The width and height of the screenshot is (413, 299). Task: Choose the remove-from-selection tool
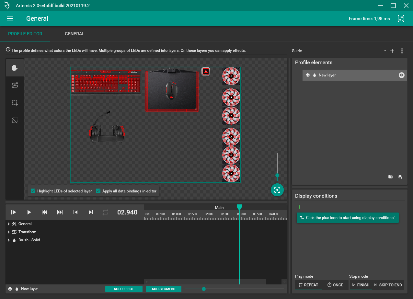[15, 120]
